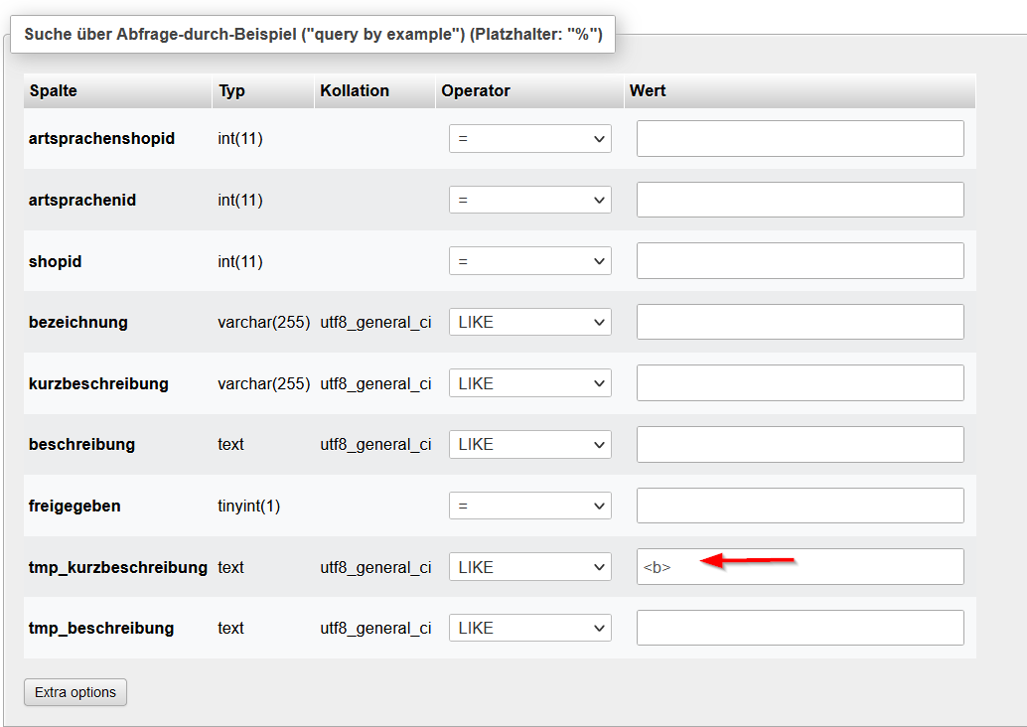The width and height of the screenshot is (1027, 727).
Task: Focus the artsprachenid Wert input
Action: click(800, 199)
